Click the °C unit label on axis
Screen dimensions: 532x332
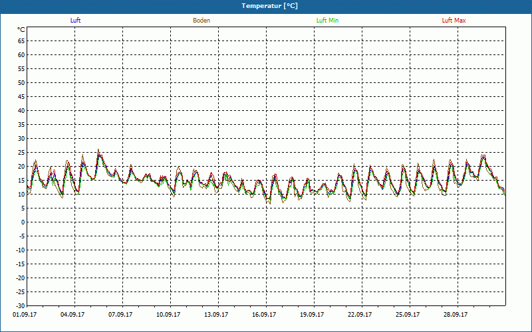coord(21,30)
